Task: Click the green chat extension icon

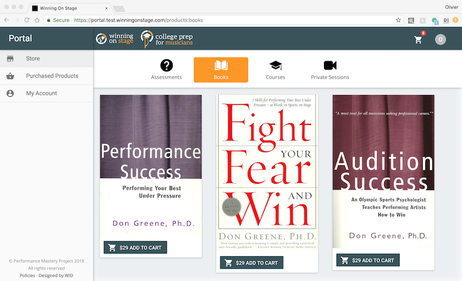Action: (x=435, y=21)
